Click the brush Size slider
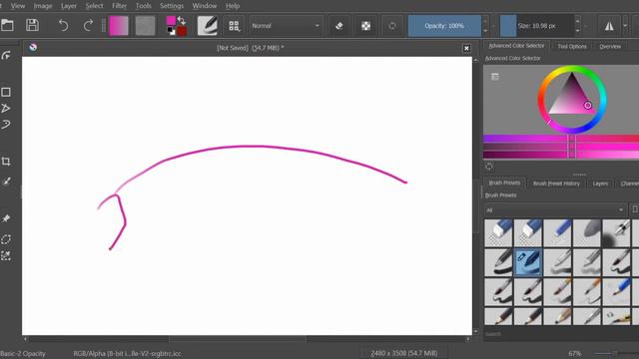Image resolution: width=639 pixels, height=359 pixels. tap(537, 26)
